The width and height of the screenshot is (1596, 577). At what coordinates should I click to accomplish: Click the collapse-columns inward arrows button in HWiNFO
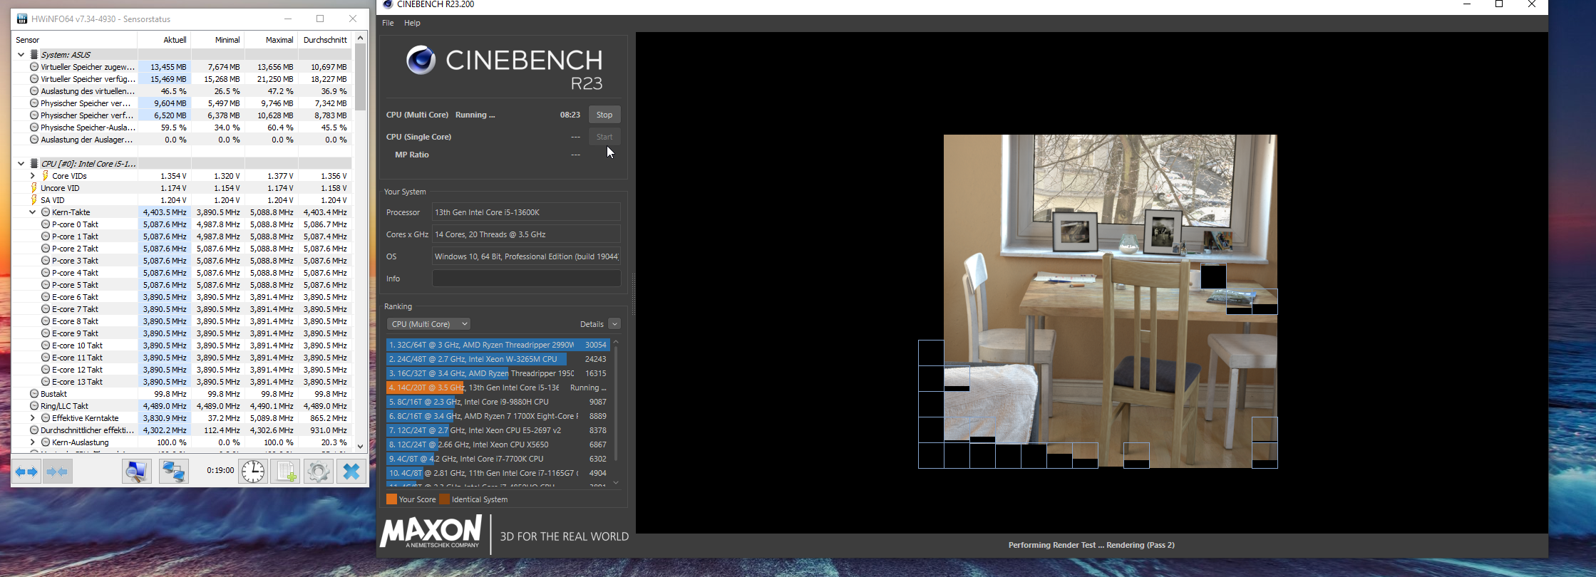click(x=58, y=472)
